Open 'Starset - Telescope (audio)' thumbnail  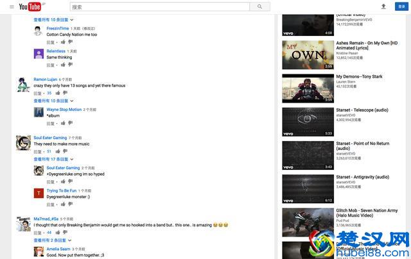(x=308, y=122)
